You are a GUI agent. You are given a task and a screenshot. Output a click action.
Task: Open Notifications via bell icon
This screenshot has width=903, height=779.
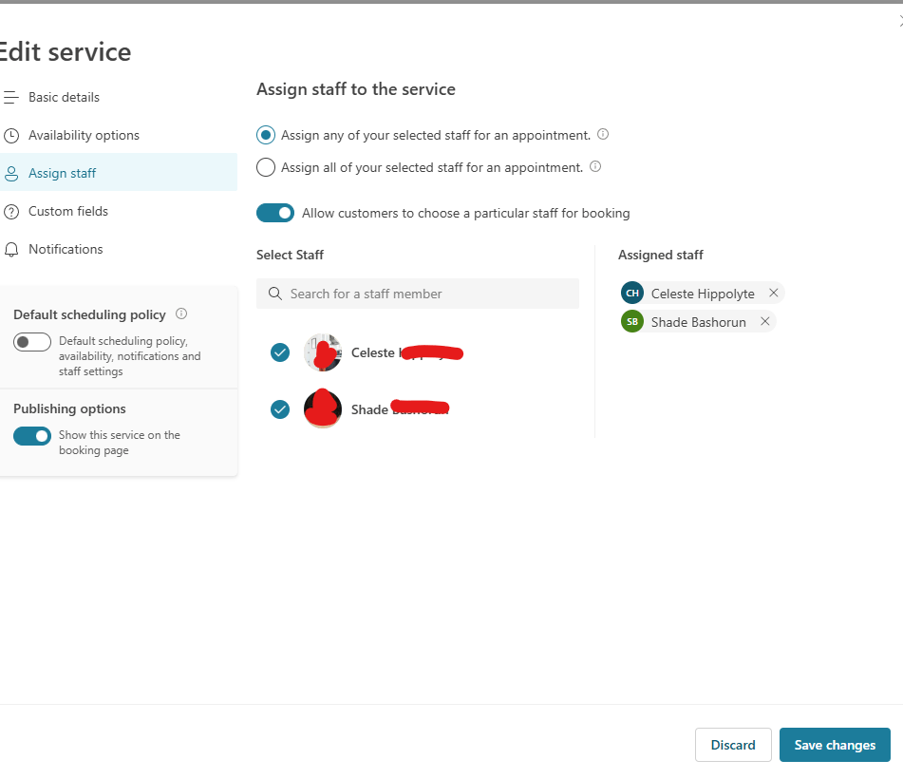[11, 248]
